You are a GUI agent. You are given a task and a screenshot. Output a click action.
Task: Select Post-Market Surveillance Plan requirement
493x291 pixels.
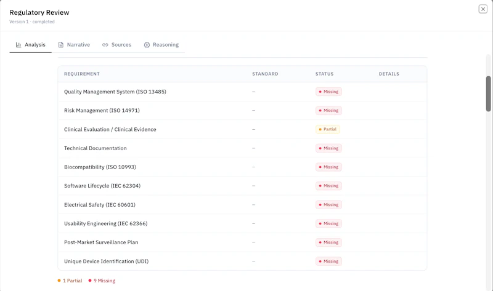point(101,242)
